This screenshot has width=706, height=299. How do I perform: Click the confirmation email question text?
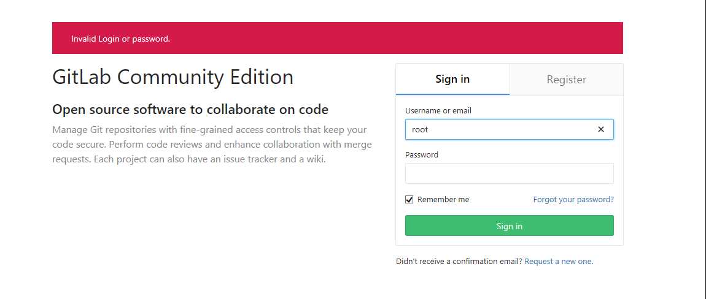(459, 262)
